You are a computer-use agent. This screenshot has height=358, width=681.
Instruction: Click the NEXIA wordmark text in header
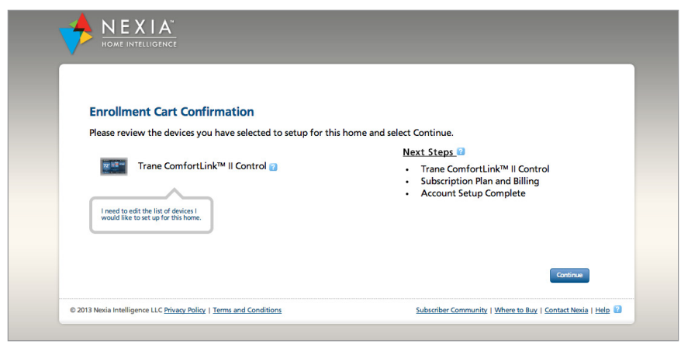pyautogui.click(x=138, y=27)
